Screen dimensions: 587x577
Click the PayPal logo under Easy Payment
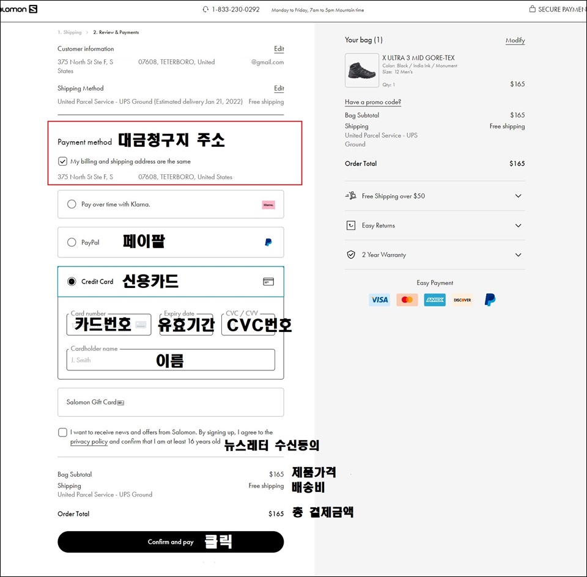pyautogui.click(x=490, y=300)
